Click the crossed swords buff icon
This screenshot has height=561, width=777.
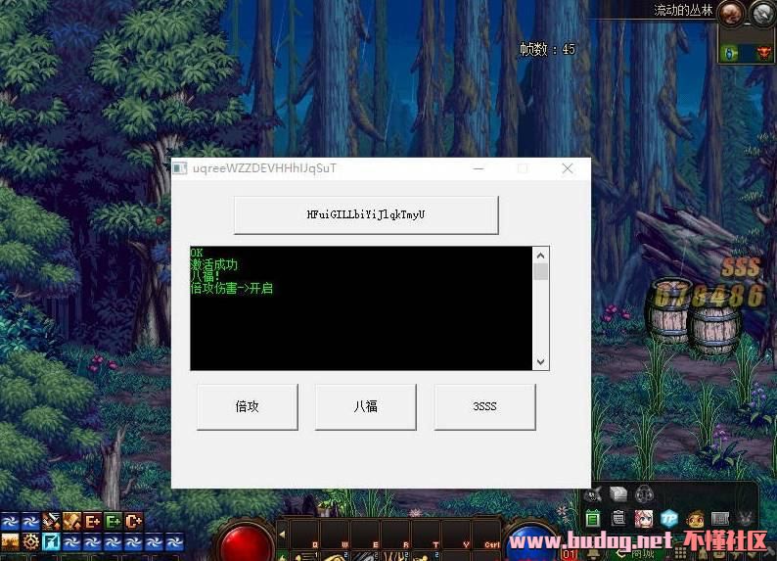pos(51,522)
